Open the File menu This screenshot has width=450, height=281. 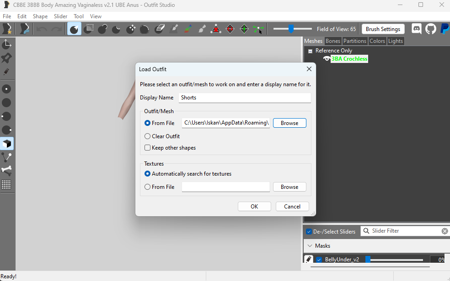click(x=7, y=16)
